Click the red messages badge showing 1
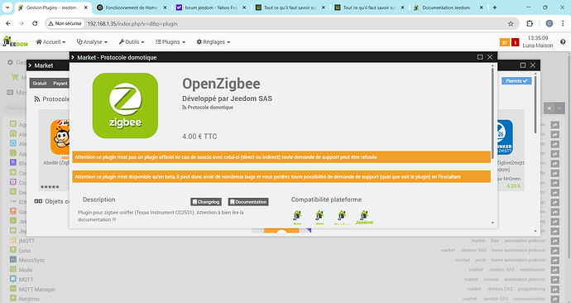The height and width of the screenshot is (303, 571). pyautogui.click(x=515, y=42)
